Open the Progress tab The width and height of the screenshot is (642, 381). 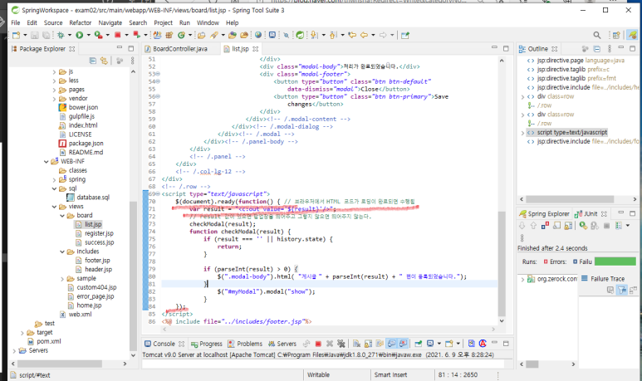point(207,344)
